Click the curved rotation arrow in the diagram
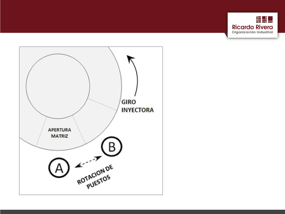The image size is (285, 214). tap(132, 75)
